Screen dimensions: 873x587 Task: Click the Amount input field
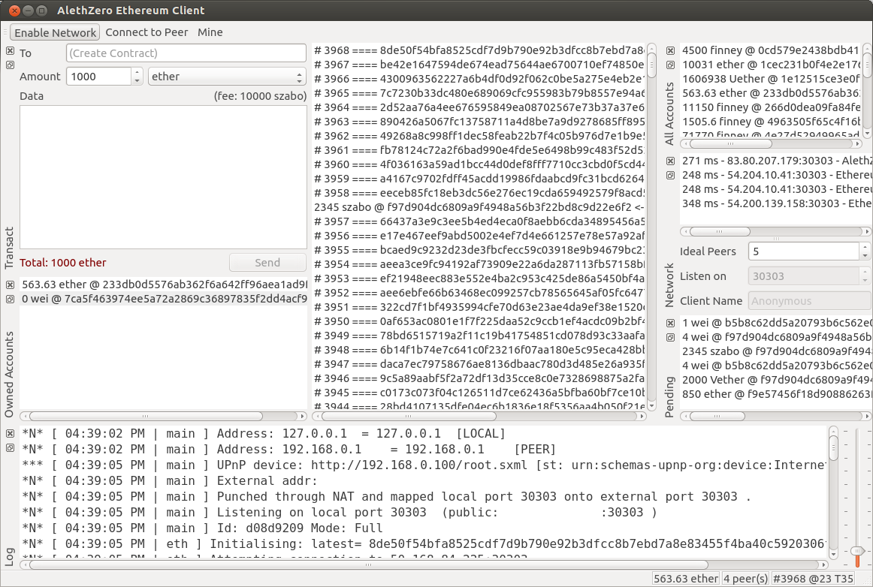pyautogui.click(x=99, y=77)
